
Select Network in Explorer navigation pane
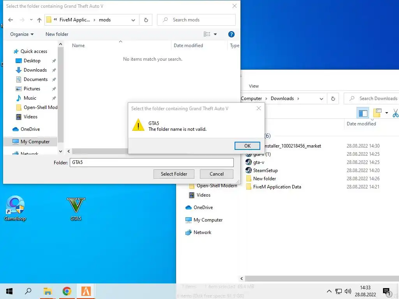(x=202, y=232)
